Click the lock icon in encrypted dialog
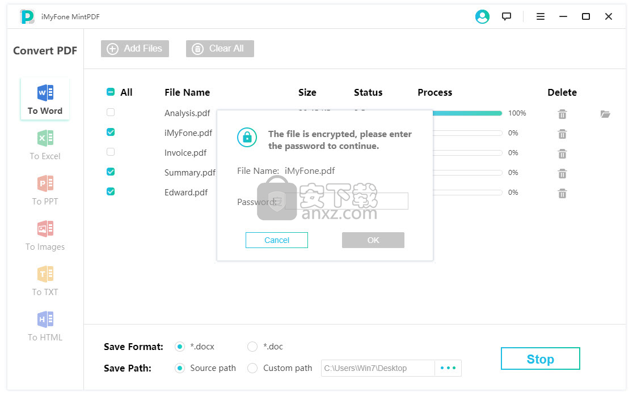The width and height of the screenshot is (637, 397). [x=247, y=138]
